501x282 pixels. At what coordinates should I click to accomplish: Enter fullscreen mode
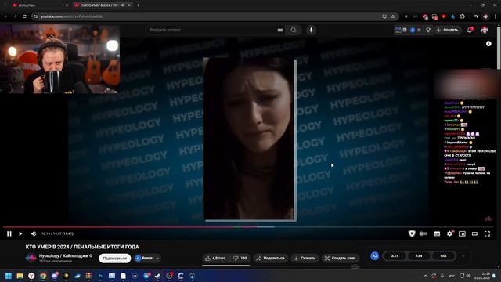[x=487, y=233]
